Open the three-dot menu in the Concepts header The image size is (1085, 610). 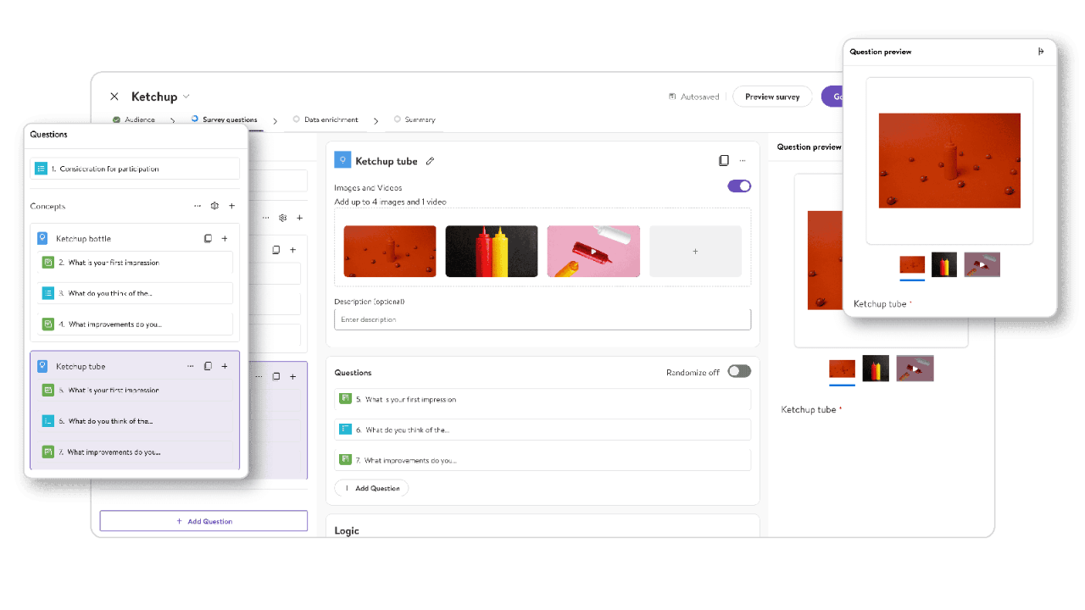tap(198, 206)
